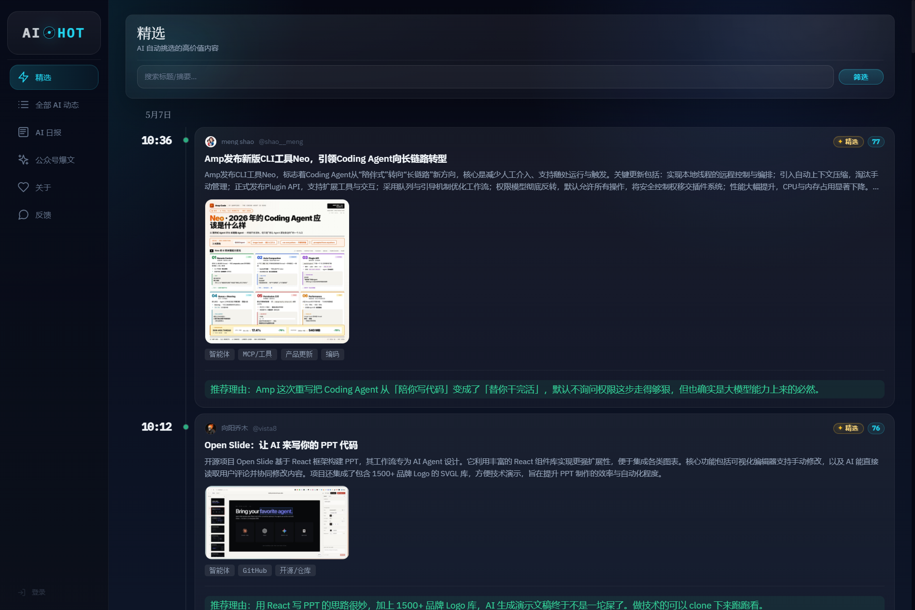
Task: Click the 10:36 timeline dot
Action: tap(186, 140)
